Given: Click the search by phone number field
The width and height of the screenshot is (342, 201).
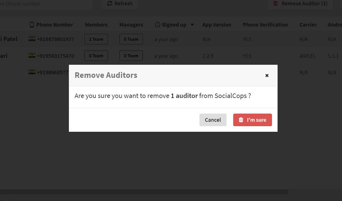Looking at the screenshot, I should pyautogui.click(x=46, y=4).
